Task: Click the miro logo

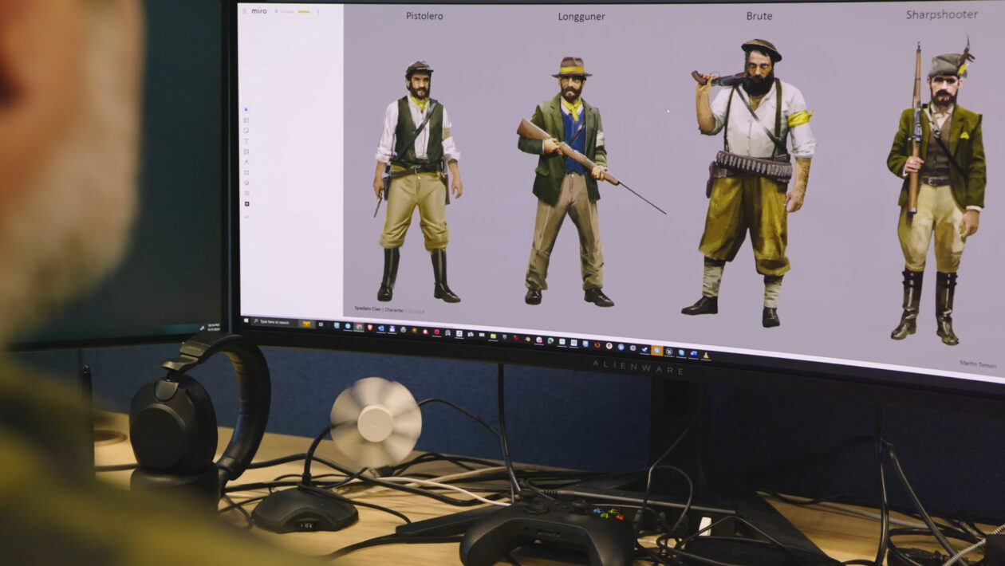Action: click(259, 11)
